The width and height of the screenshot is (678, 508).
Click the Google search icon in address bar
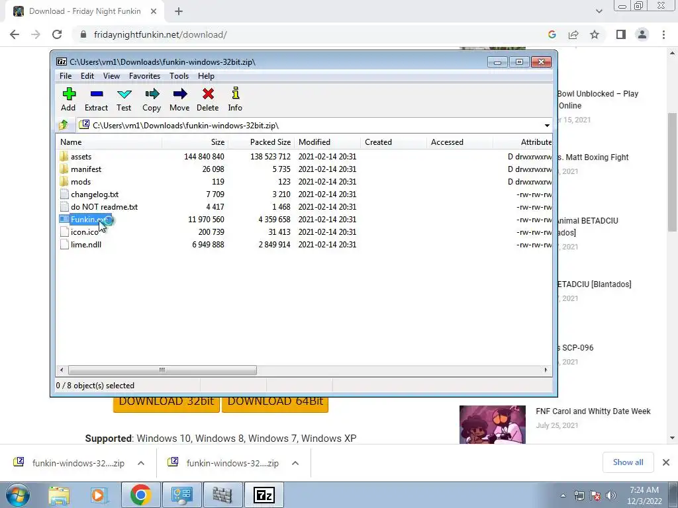(552, 34)
